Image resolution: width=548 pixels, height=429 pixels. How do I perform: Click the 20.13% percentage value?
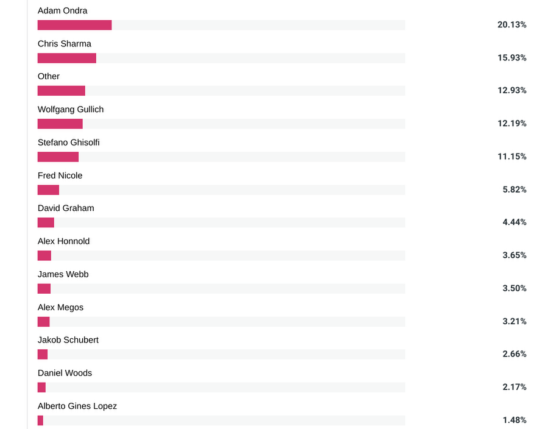click(x=512, y=24)
